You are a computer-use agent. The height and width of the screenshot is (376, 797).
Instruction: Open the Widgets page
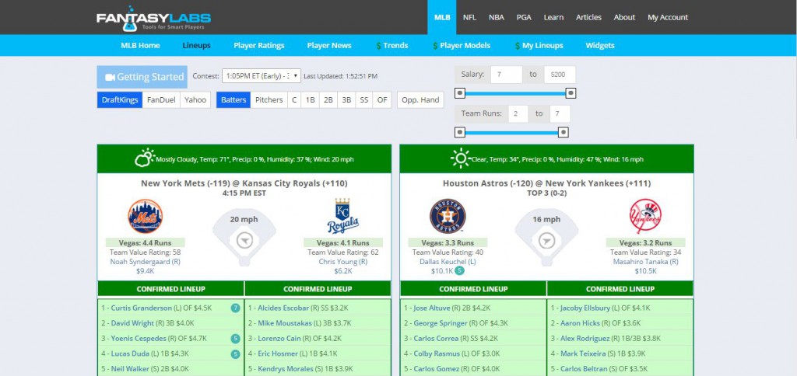[600, 46]
